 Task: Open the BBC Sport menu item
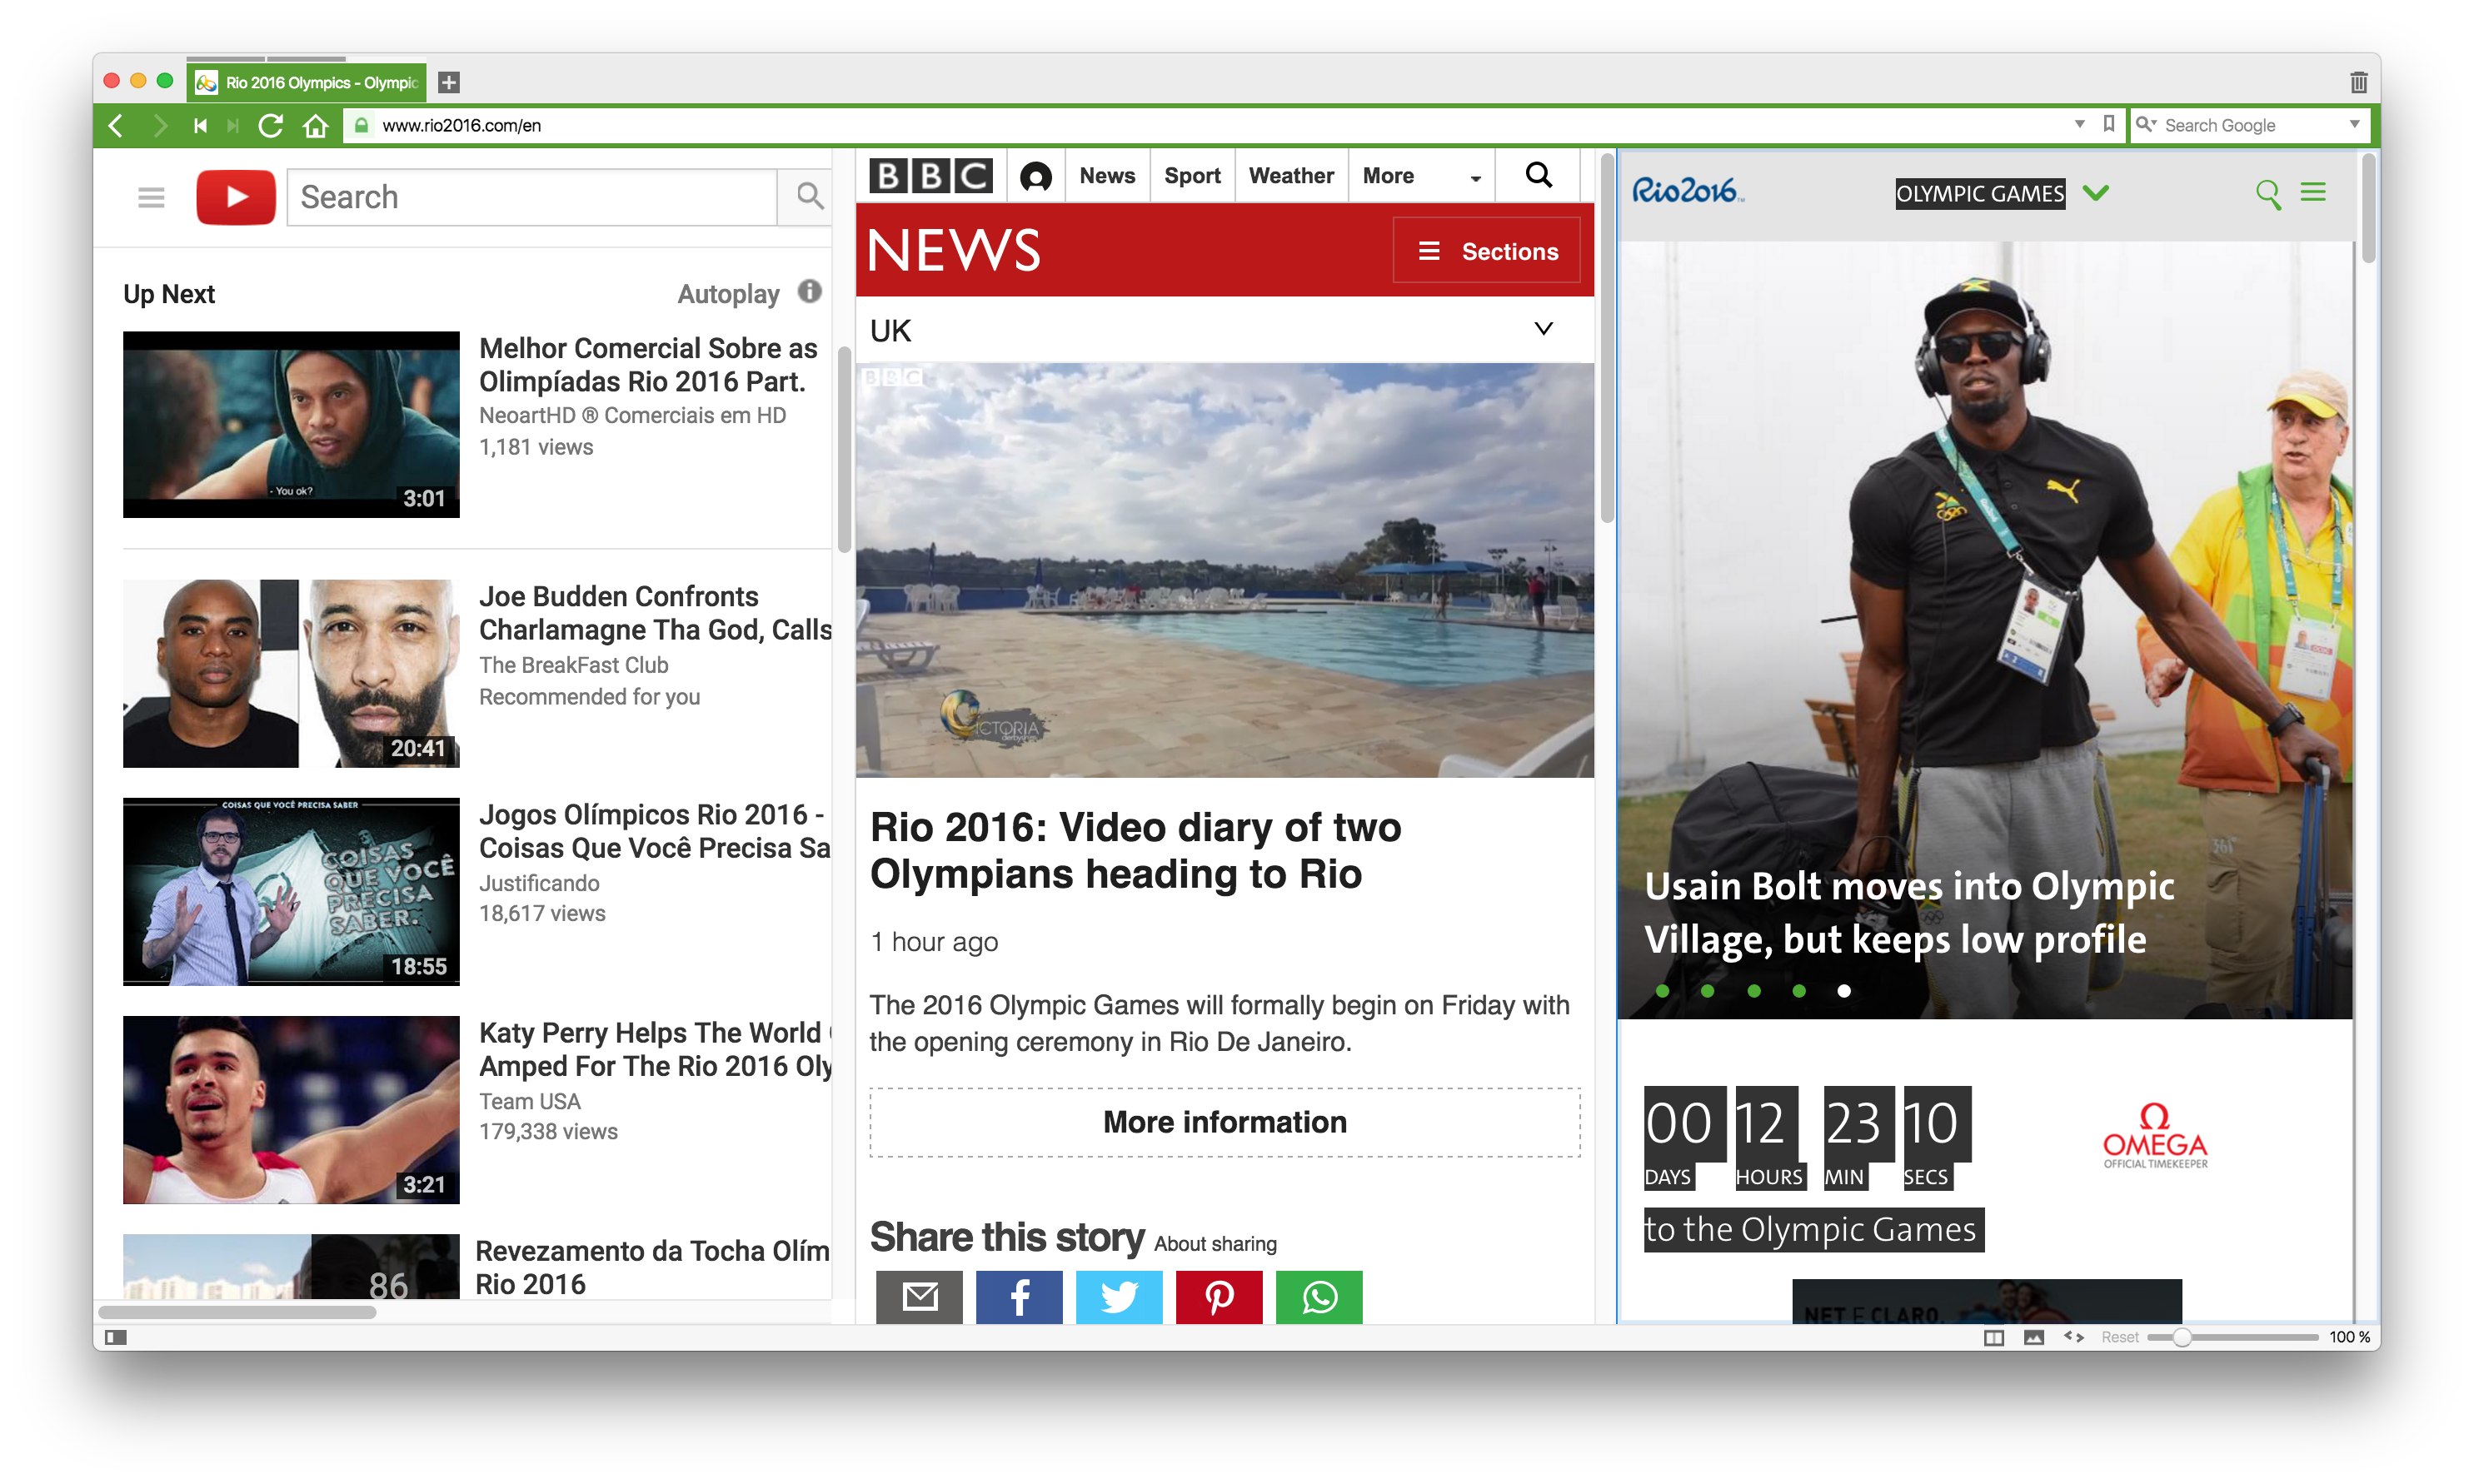(x=1192, y=176)
